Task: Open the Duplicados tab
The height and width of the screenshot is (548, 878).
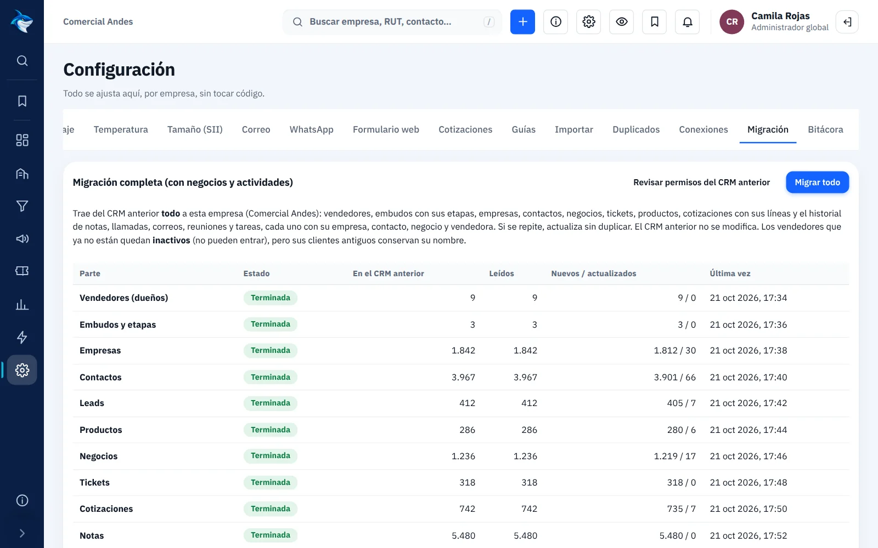Action: tap(636, 130)
